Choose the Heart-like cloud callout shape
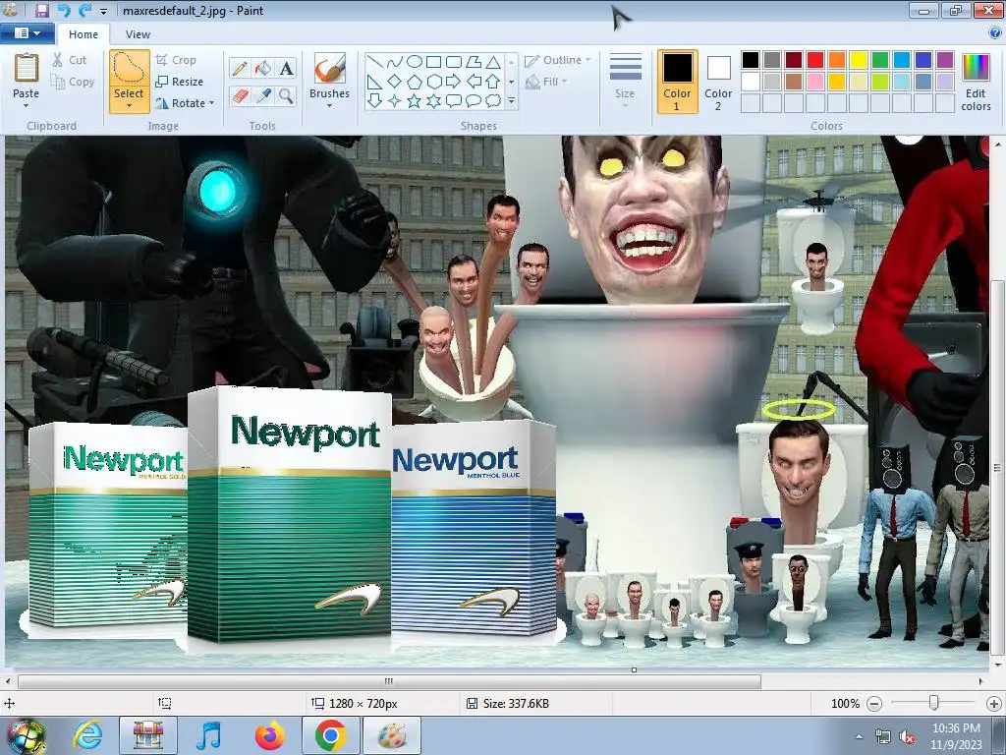 (493, 101)
